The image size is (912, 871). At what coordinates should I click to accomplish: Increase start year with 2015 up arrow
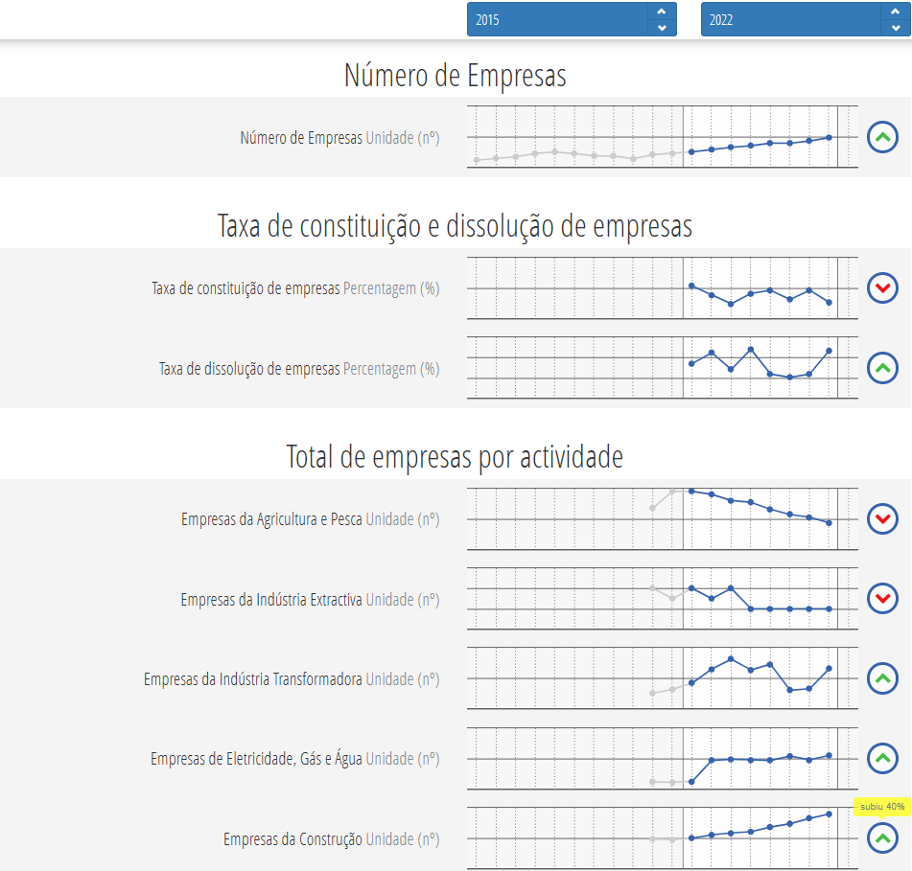[662, 11]
